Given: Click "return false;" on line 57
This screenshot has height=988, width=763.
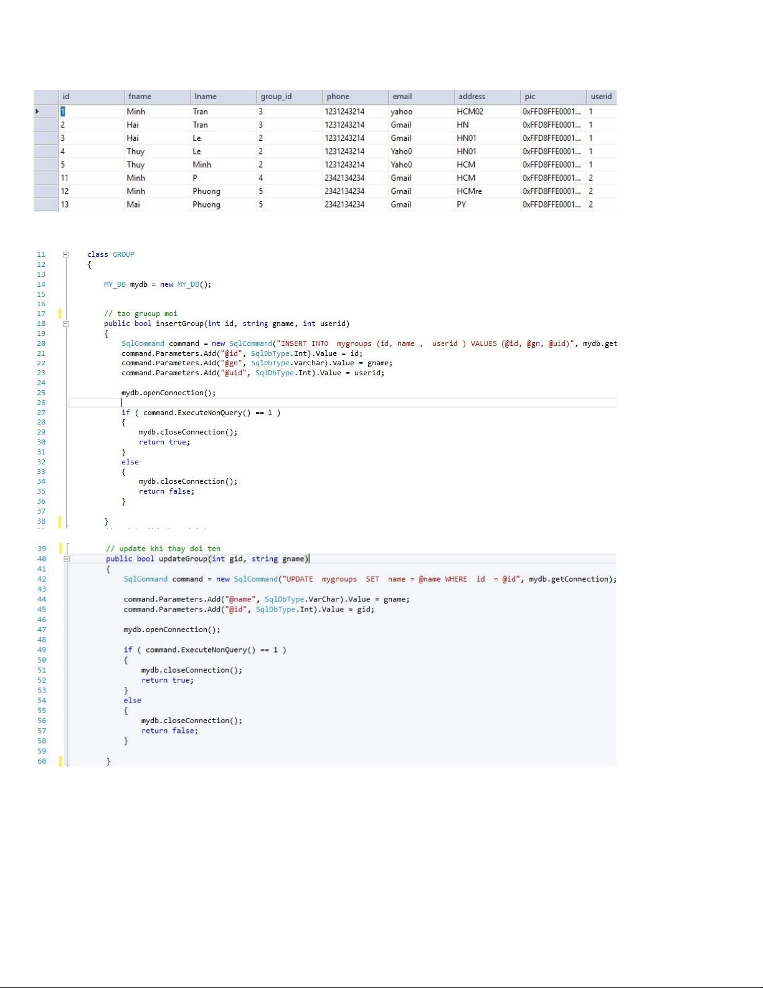Looking at the screenshot, I should point(169,731).
